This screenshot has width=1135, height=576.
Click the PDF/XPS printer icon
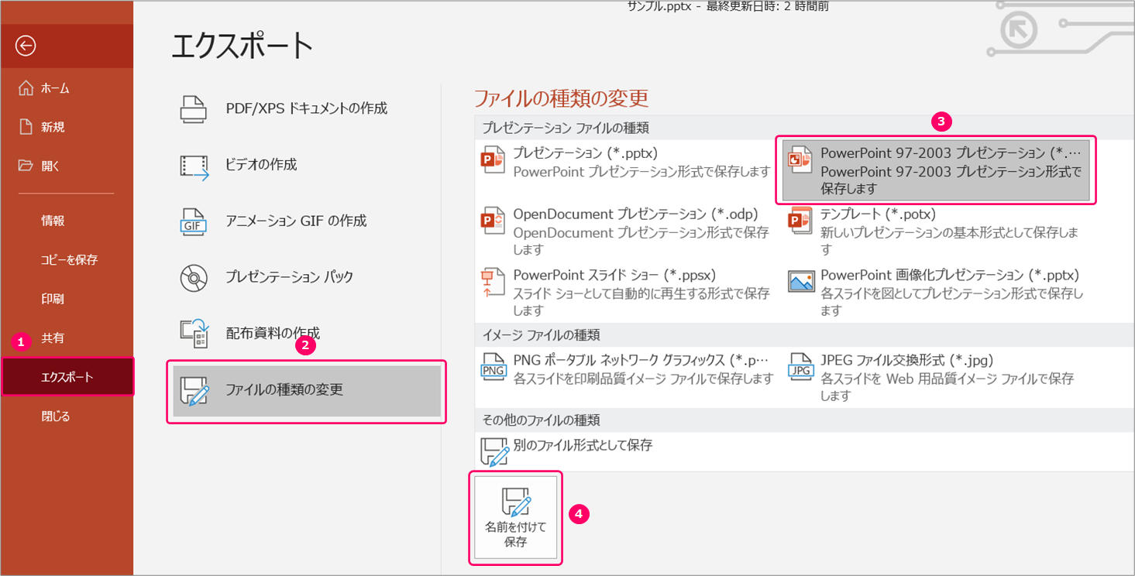pos(194,108)
